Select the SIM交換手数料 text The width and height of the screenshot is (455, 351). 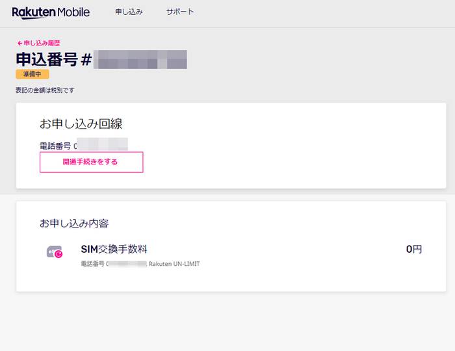(x=114, y=249)
